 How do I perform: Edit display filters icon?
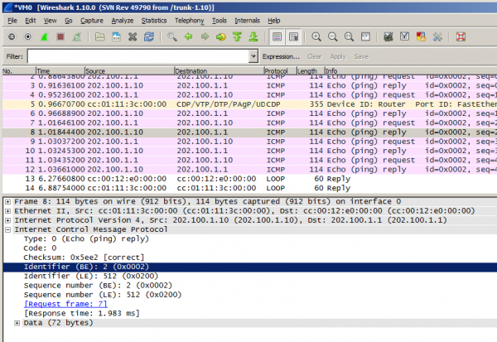point(405,36)
